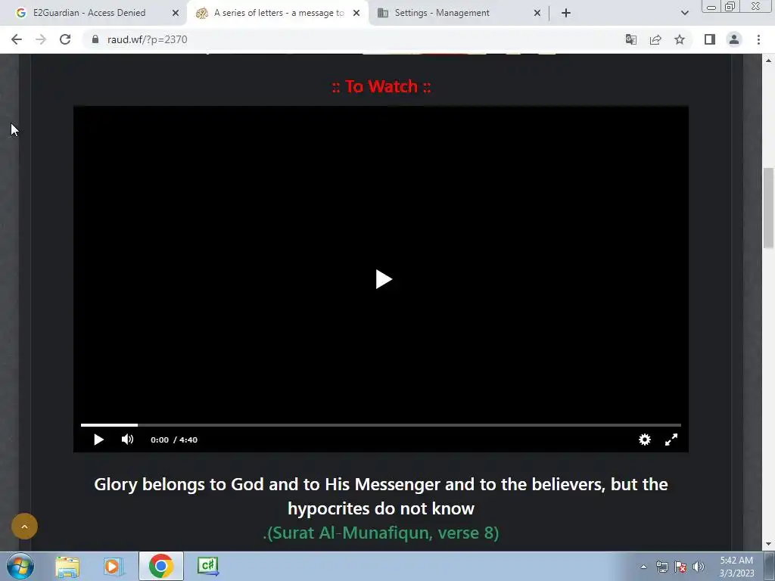The height and width of the screenshot is (581, 775).
Task: Close the Settings - Management tab
Action: [x=537, y=13]
